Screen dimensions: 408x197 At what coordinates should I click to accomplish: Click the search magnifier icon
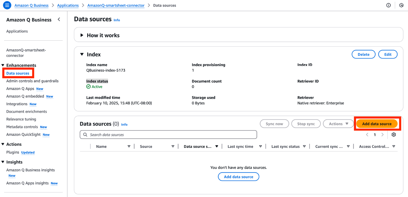[x=85, y=135]
